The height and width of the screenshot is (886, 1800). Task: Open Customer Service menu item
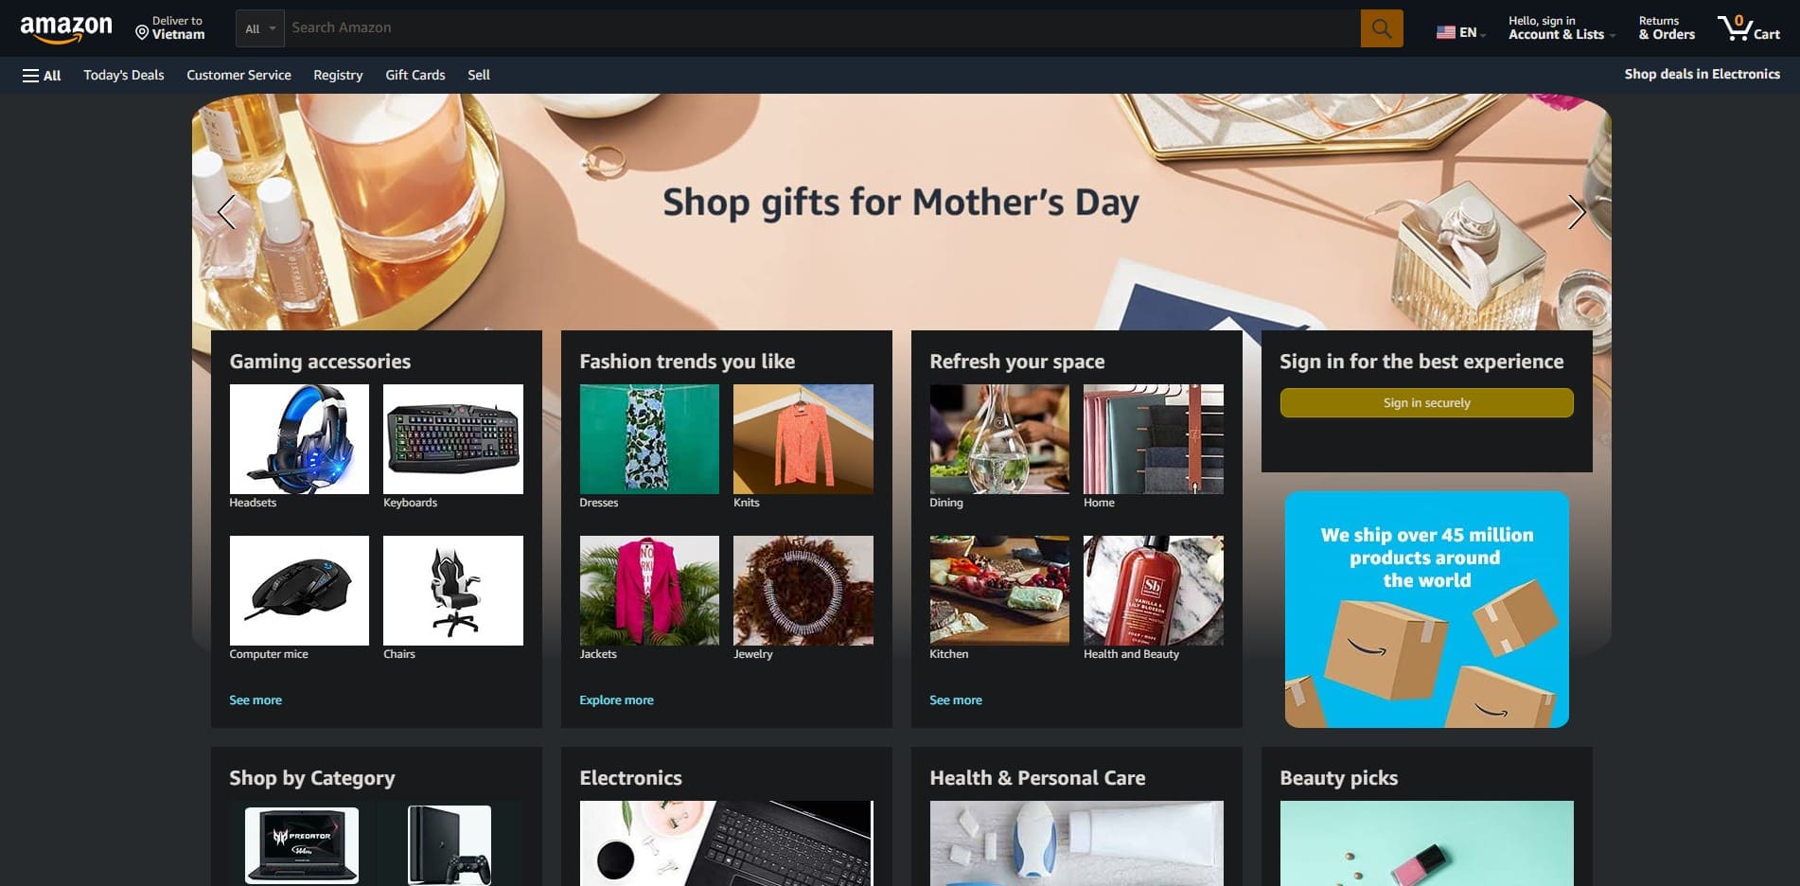tap(238, 75)
